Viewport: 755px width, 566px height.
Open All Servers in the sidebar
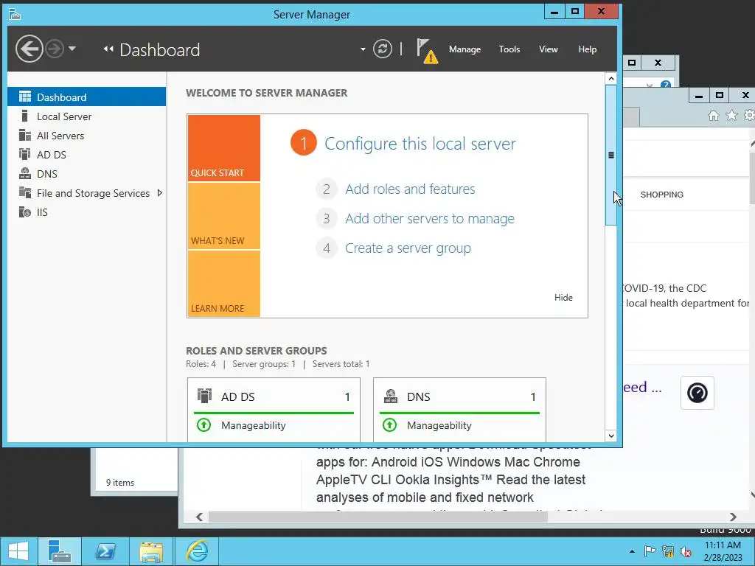(87, 136)
